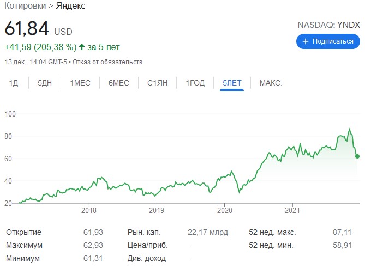Click the Див. доход label

tap(147, 258)
